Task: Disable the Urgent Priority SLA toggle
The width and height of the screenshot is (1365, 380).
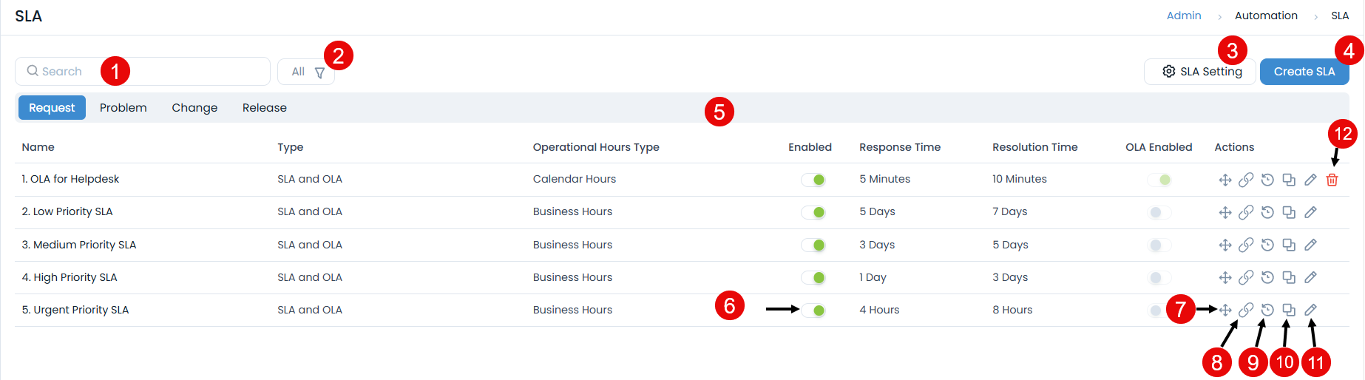Action: (x=813, y=311)
